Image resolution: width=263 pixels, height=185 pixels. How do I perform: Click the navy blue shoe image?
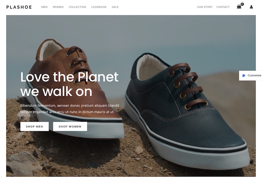[x=186, y=110]
